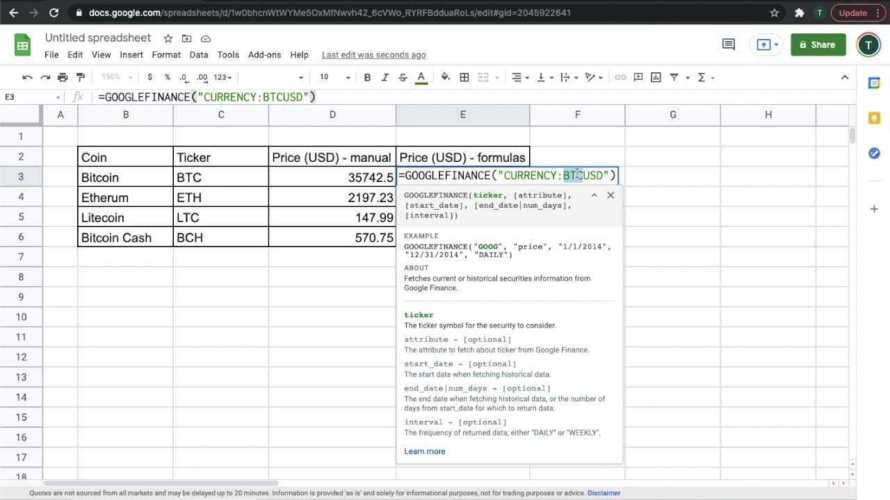Format as percent
Screen dimensions: 890x500
point(167,77)
